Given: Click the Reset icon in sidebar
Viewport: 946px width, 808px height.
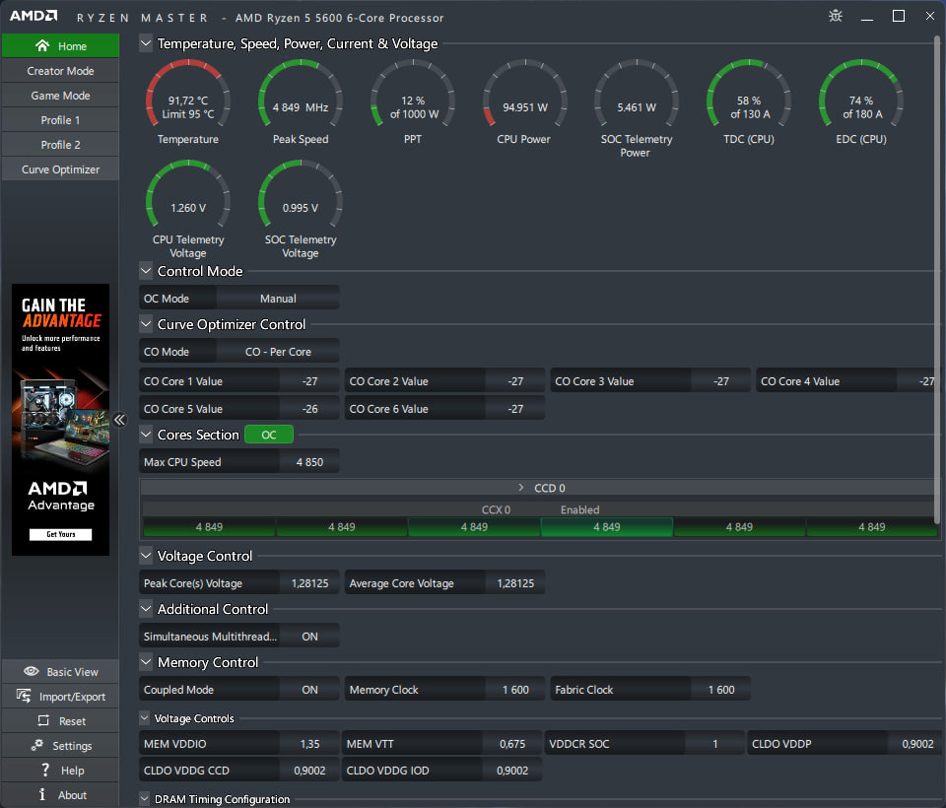Looking at the screenshot, I should coord(43,720).
